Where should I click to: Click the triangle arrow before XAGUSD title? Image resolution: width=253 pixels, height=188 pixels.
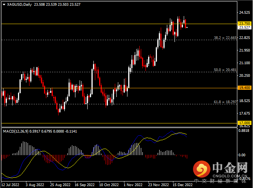(x=4, y=5)
